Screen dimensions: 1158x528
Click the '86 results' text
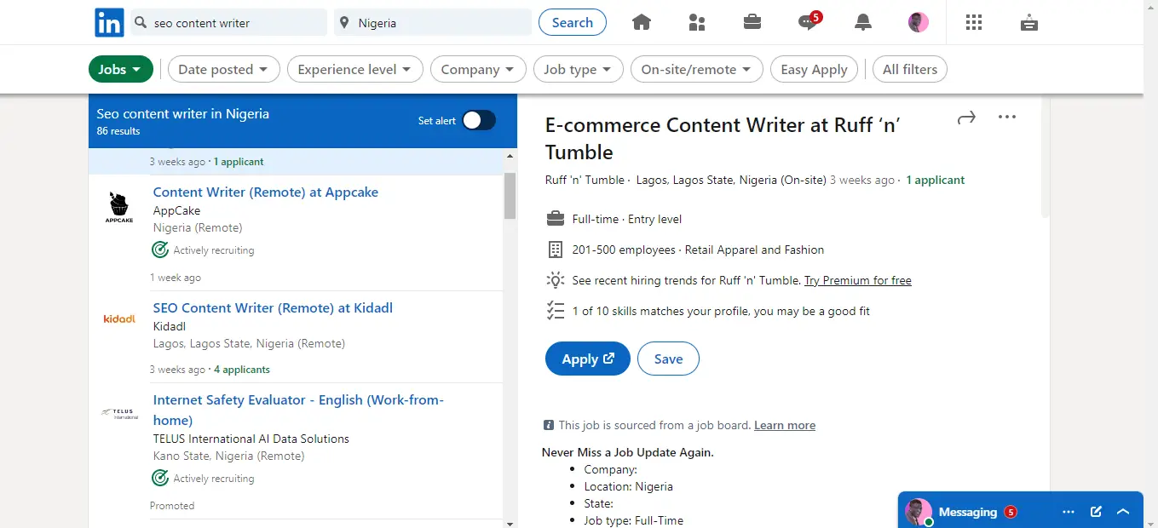pos(118,131)
